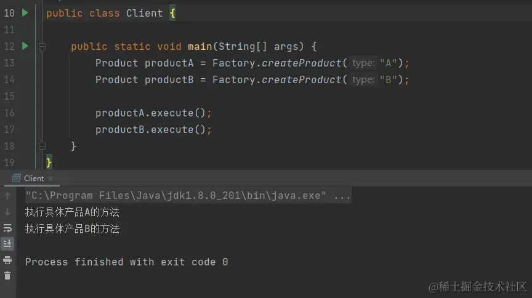
Task: Click line number 15 in the gutter
Action: pos(9,97)
